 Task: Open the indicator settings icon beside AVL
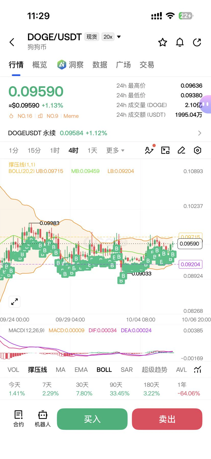197,370
